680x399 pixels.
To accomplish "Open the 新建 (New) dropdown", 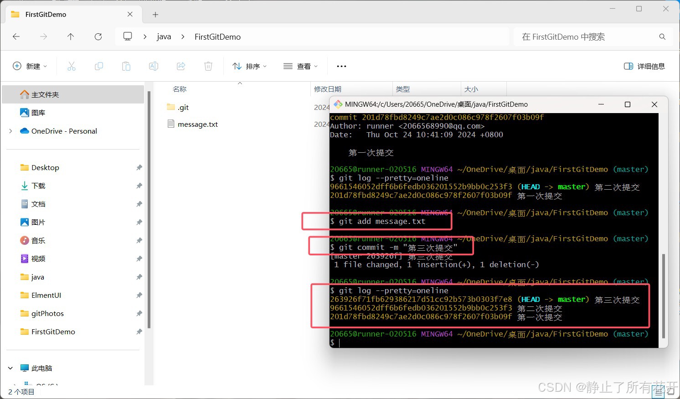I will pos(30,66).
